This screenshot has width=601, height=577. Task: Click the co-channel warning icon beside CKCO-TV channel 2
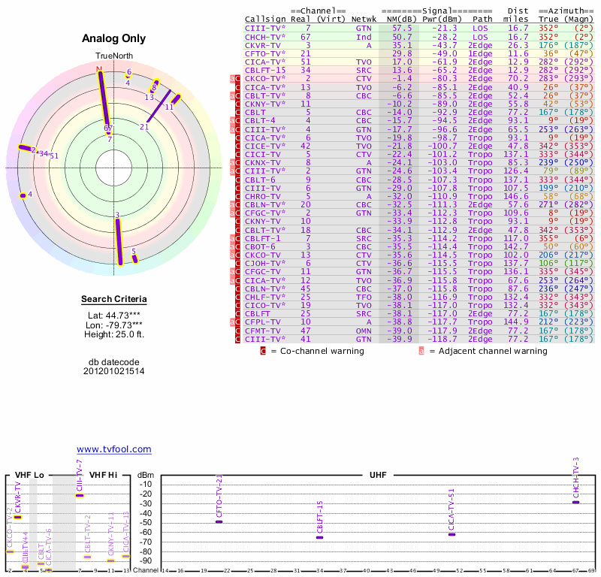[x=238, y=78]
